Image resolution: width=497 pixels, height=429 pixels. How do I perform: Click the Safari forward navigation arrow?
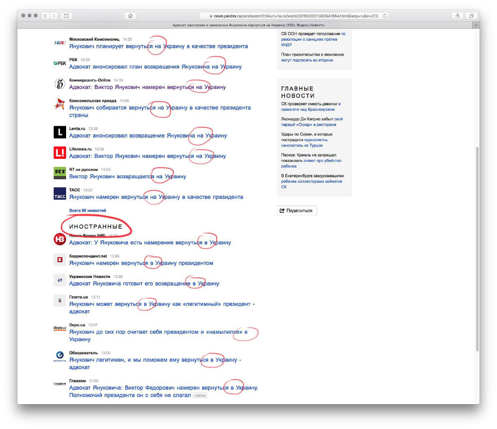54,16
